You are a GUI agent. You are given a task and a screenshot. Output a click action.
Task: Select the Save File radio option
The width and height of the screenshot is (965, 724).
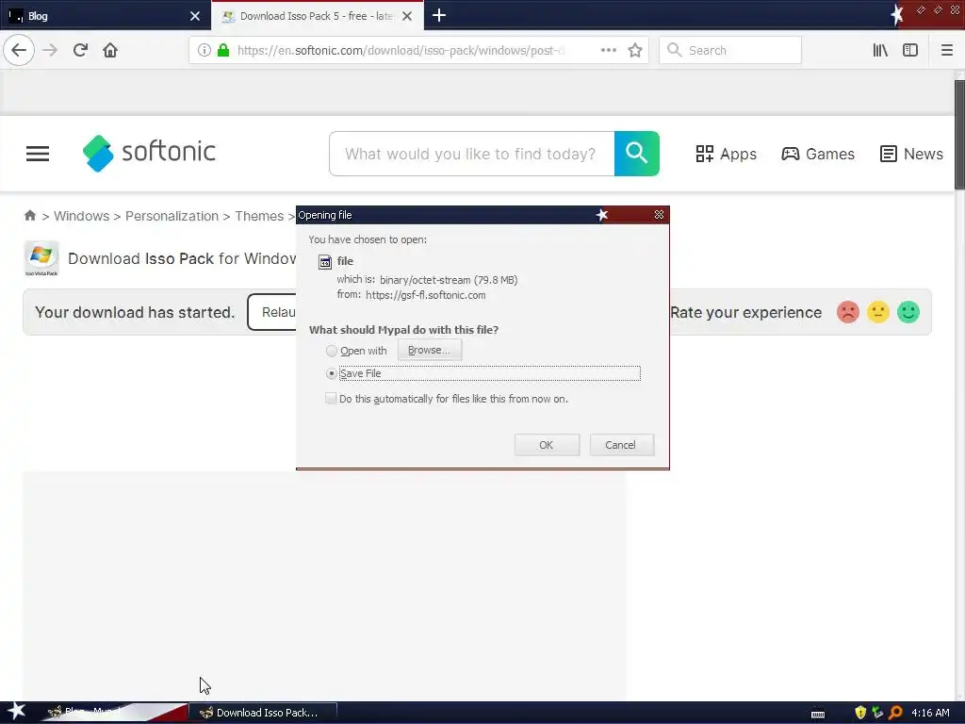(x=332, y=373)
